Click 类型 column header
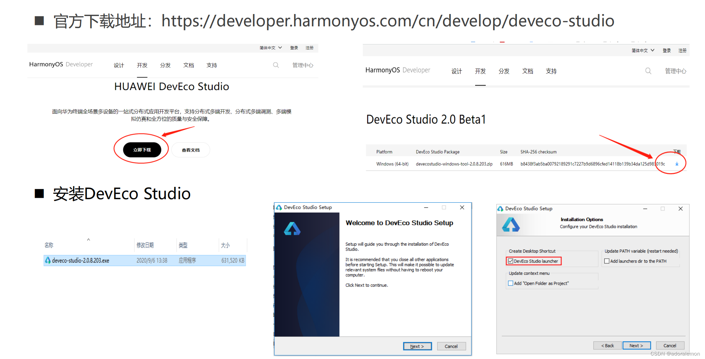705x359 pixels. click(x=183, y=245)
